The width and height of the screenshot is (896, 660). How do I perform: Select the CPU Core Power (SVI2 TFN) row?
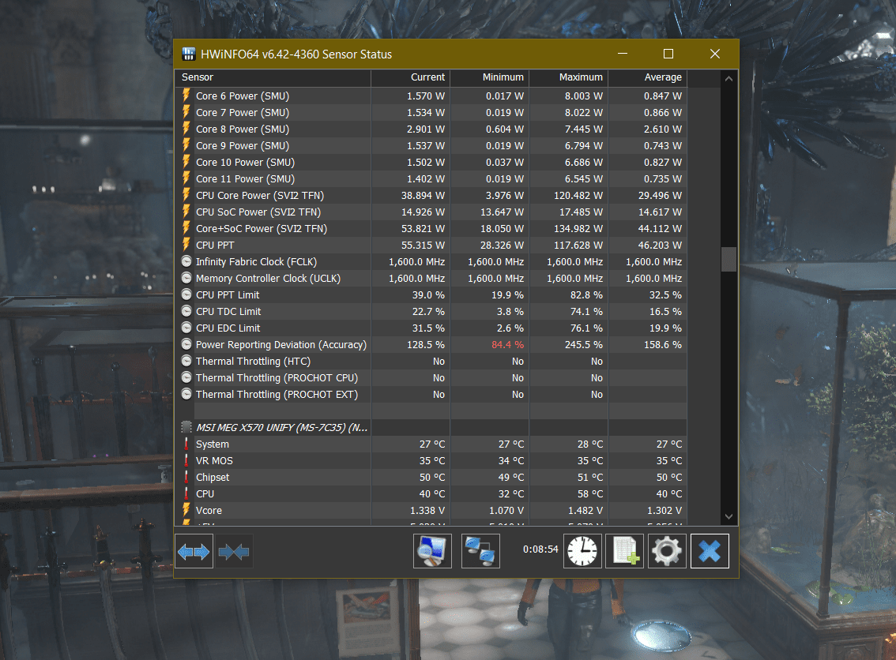coord(431,195)
